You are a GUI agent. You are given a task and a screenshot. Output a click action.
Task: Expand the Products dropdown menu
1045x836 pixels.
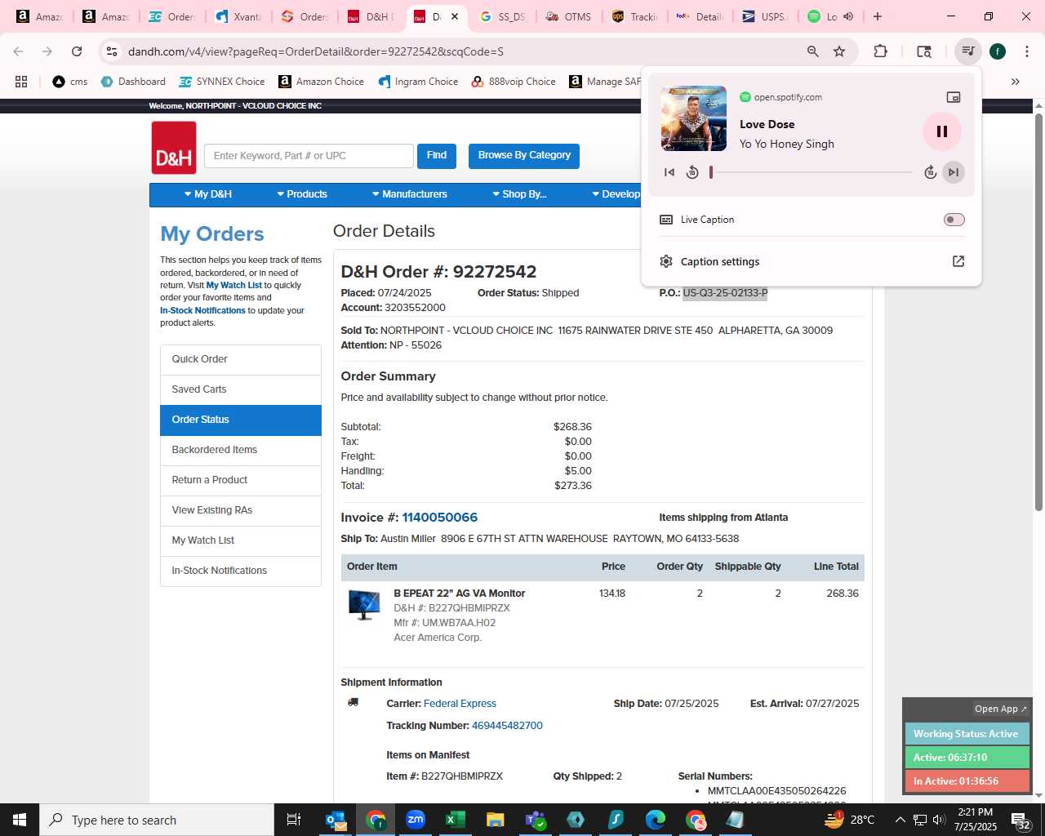(301, 194)
